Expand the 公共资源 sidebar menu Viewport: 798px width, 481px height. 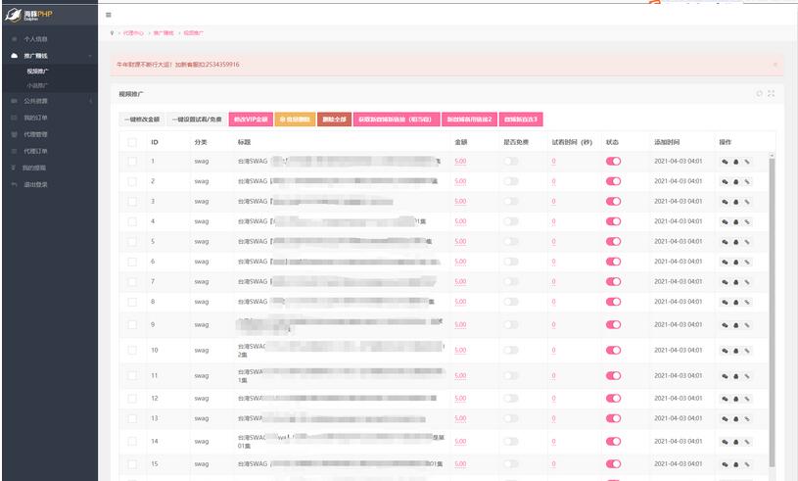coord(49,101)
